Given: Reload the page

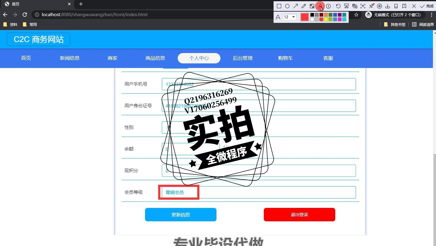Looking at the screenshot, I should [25, 15].
